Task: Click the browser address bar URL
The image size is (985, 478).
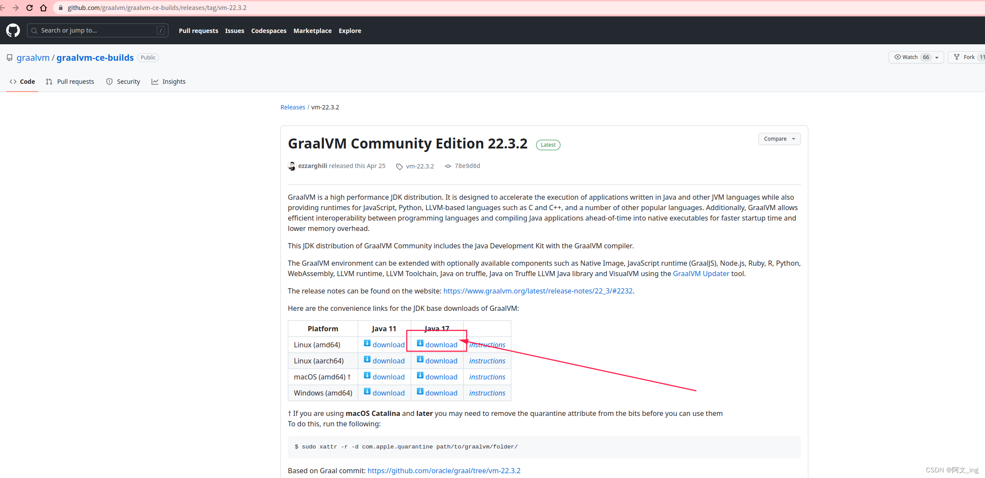Action: pos(157,8)
